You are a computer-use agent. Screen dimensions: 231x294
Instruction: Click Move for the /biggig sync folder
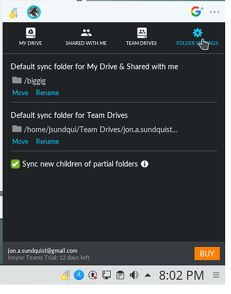click(20, 93)
